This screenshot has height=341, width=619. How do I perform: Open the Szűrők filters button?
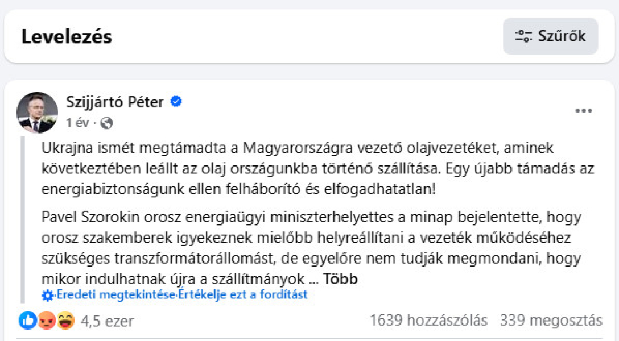point(550,36)
